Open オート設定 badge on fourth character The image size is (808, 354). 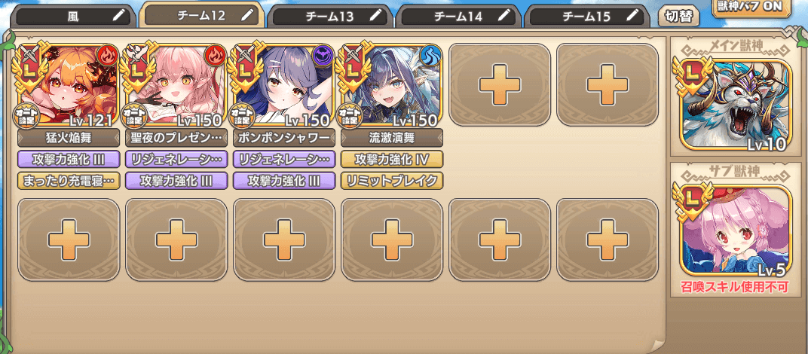click(x=347, y=116)
